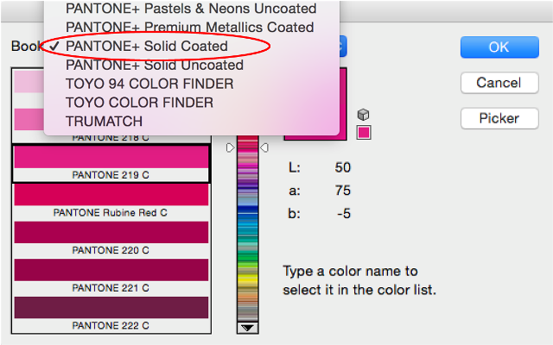Click the L value 50
Viewport: 553px width, 345px height.
[343, 167]
